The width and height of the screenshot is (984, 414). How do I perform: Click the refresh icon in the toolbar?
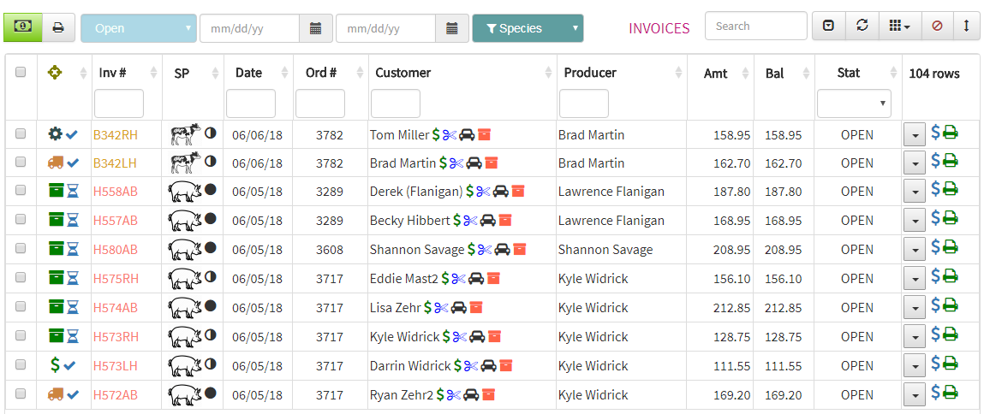pos(862,26)
